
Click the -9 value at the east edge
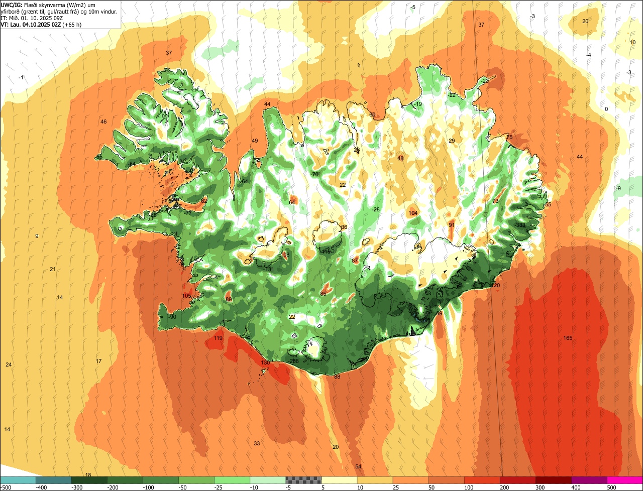pos(618,188)
